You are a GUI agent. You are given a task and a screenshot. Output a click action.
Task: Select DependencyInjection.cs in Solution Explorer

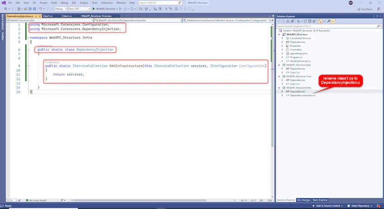pos(302,95)
